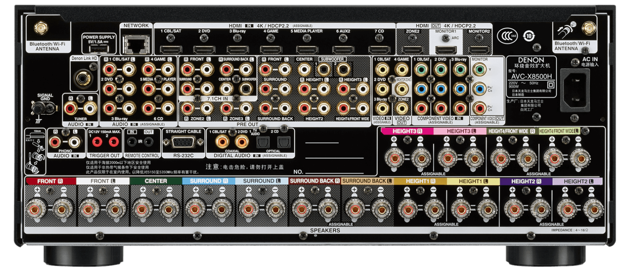627x275 pixels.
Task: Select the SPEAKERS label text
Action: [325, 230]
